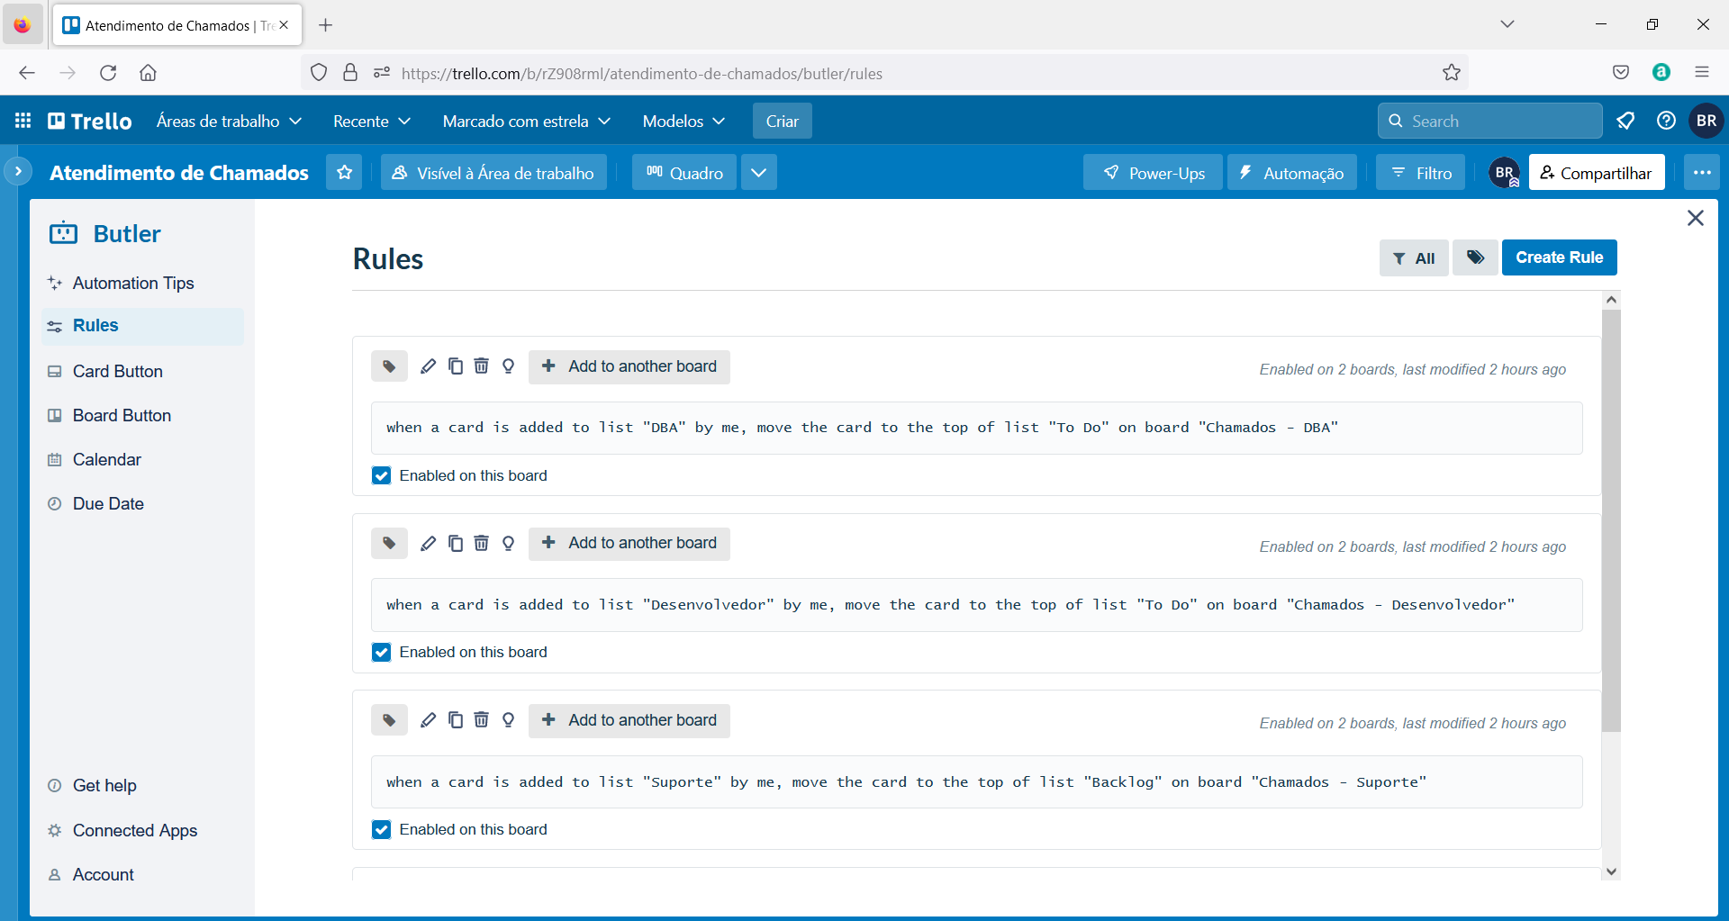
Task: Click the lightbulb icon of Desenvolvedor rule
Action: (x=508, y=543)
